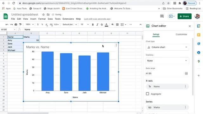Open present/meet dropdown button
The width and height of the screenshot is (203, 114).
coord(172,16)
